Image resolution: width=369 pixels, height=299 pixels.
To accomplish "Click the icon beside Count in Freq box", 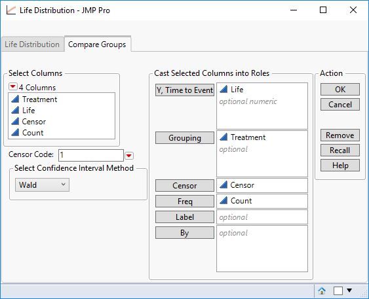I will pos(223,201).
